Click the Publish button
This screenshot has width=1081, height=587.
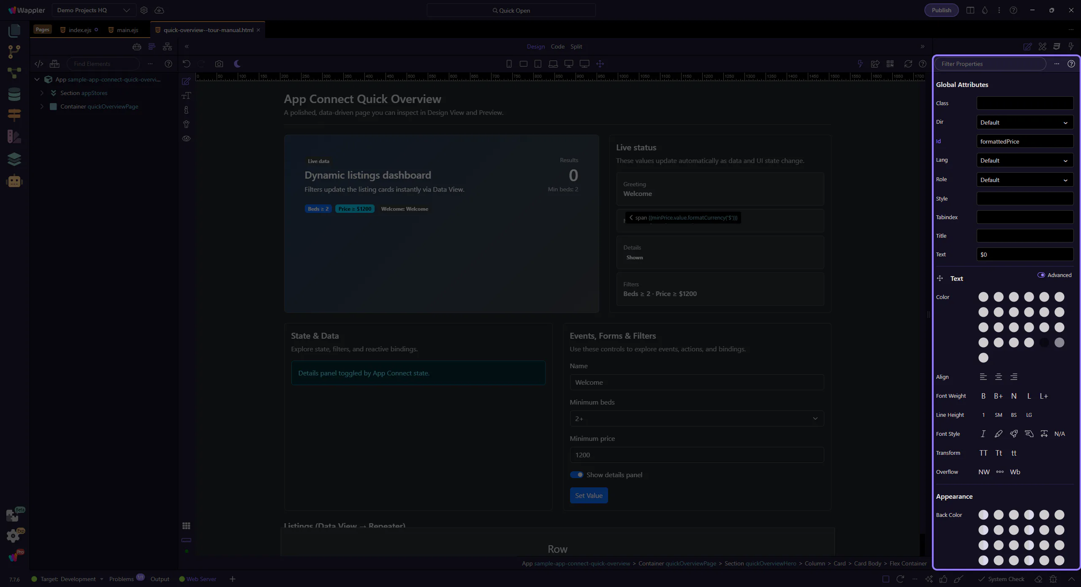point(941,10)
